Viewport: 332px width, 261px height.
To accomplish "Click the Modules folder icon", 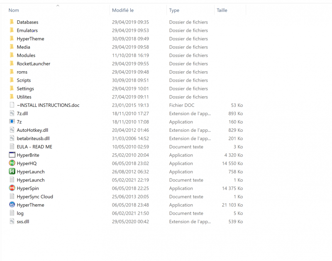I will (12, 55).
